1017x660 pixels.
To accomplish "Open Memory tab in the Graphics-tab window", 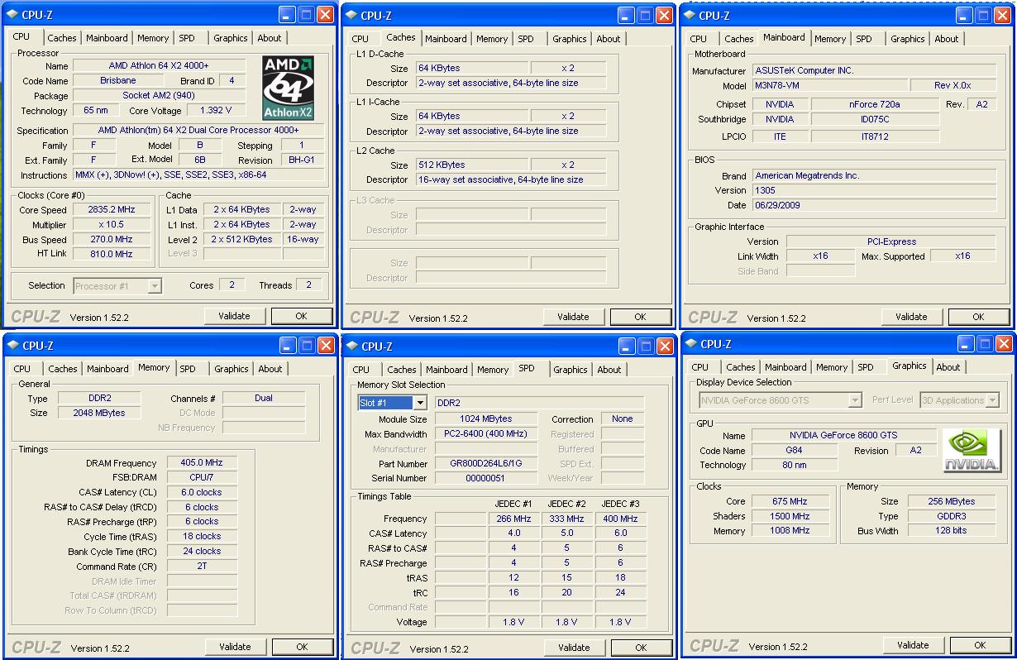I will point(832,367).
